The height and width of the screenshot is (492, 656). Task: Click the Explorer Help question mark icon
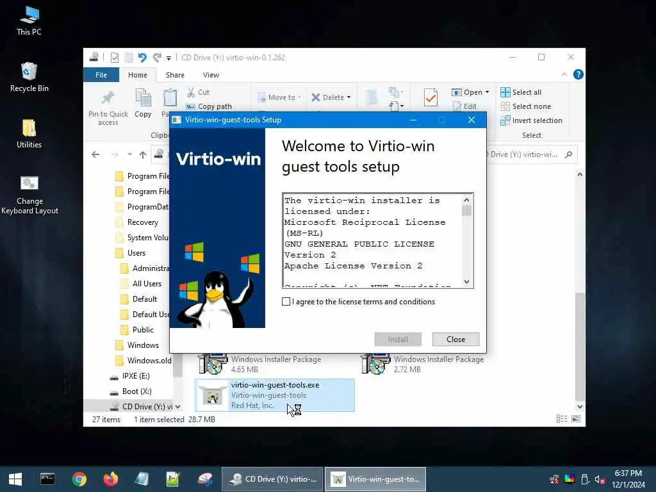pyautogui.click(x=578, y=74)
